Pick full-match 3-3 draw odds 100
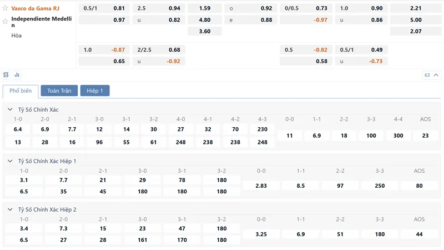Image resolution: width=444 pixels, height=250 pixels. point(371,136)
